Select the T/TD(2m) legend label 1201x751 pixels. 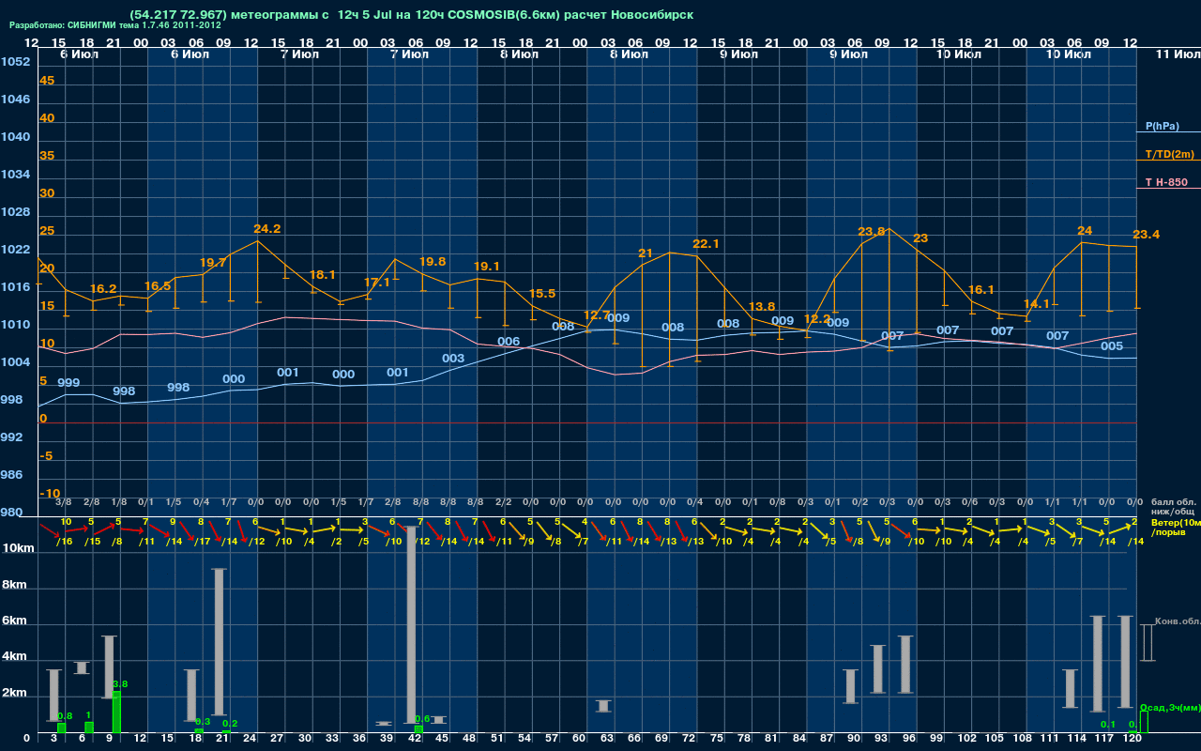pyautogui.click(x=1170, y=154)
